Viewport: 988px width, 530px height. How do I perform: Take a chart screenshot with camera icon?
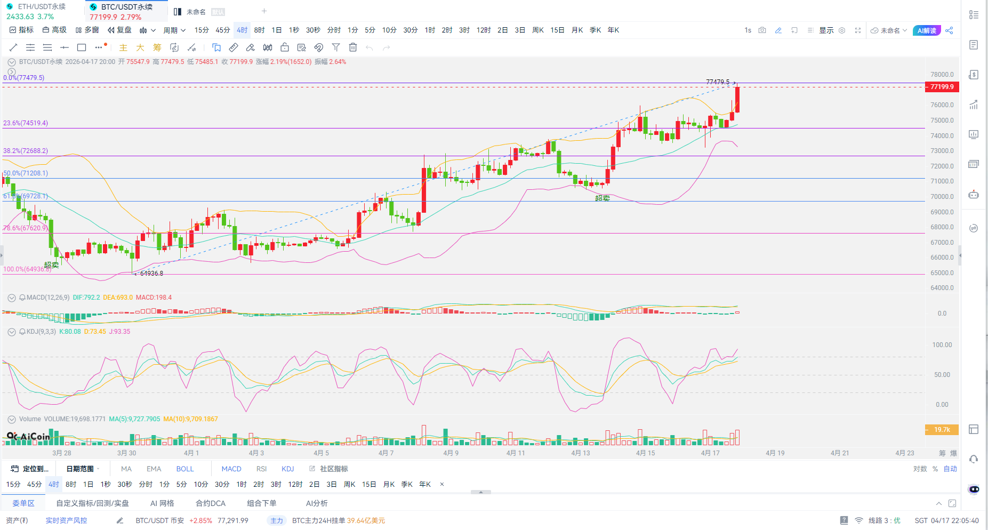point(762,30)
